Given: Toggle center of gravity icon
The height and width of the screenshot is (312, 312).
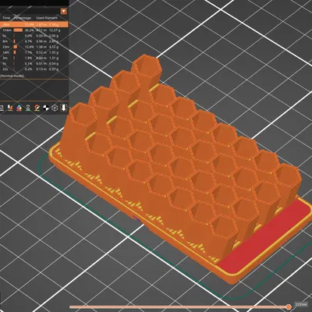Looking at the screenshot, I should (46, 108).
